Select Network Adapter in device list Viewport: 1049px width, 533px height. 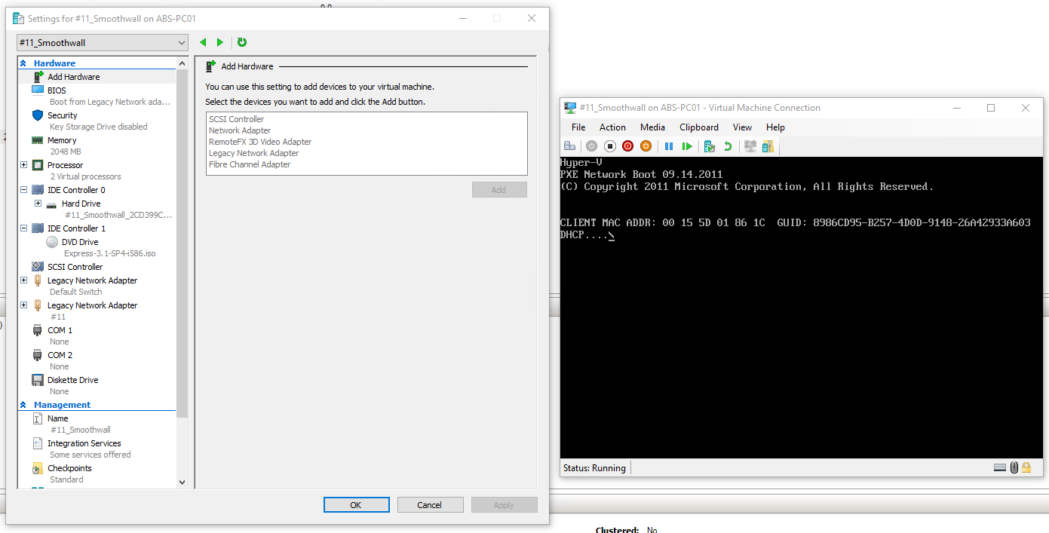coord(240,130)
